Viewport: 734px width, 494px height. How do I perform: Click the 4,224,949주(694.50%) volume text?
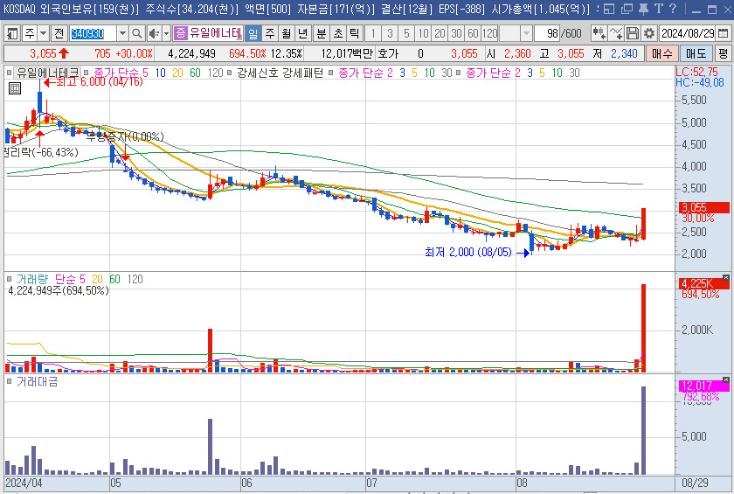pos(59,291)
